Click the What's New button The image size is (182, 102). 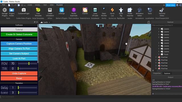[x=170, y=5]
